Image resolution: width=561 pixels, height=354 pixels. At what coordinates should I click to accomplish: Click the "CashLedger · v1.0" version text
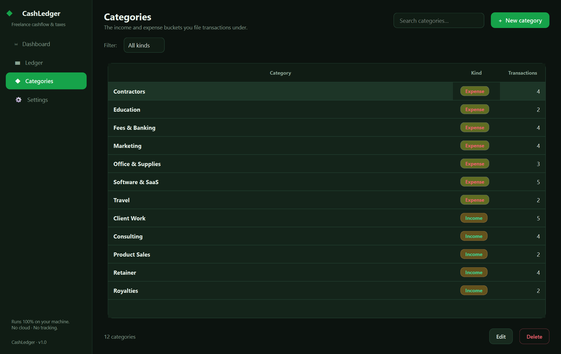pyautogui.click(x=29, y=342)
